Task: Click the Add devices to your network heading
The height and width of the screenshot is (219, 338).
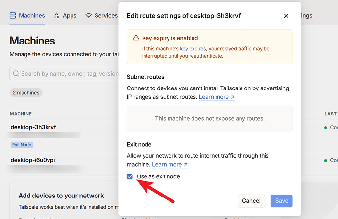Action: coord(61,196)
